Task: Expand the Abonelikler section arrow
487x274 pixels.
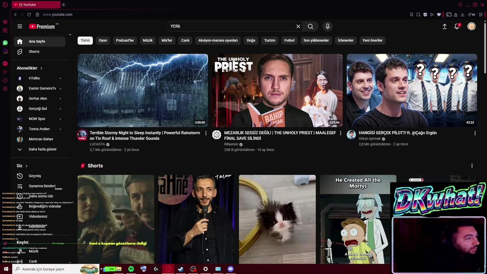Action: [41, 68]
